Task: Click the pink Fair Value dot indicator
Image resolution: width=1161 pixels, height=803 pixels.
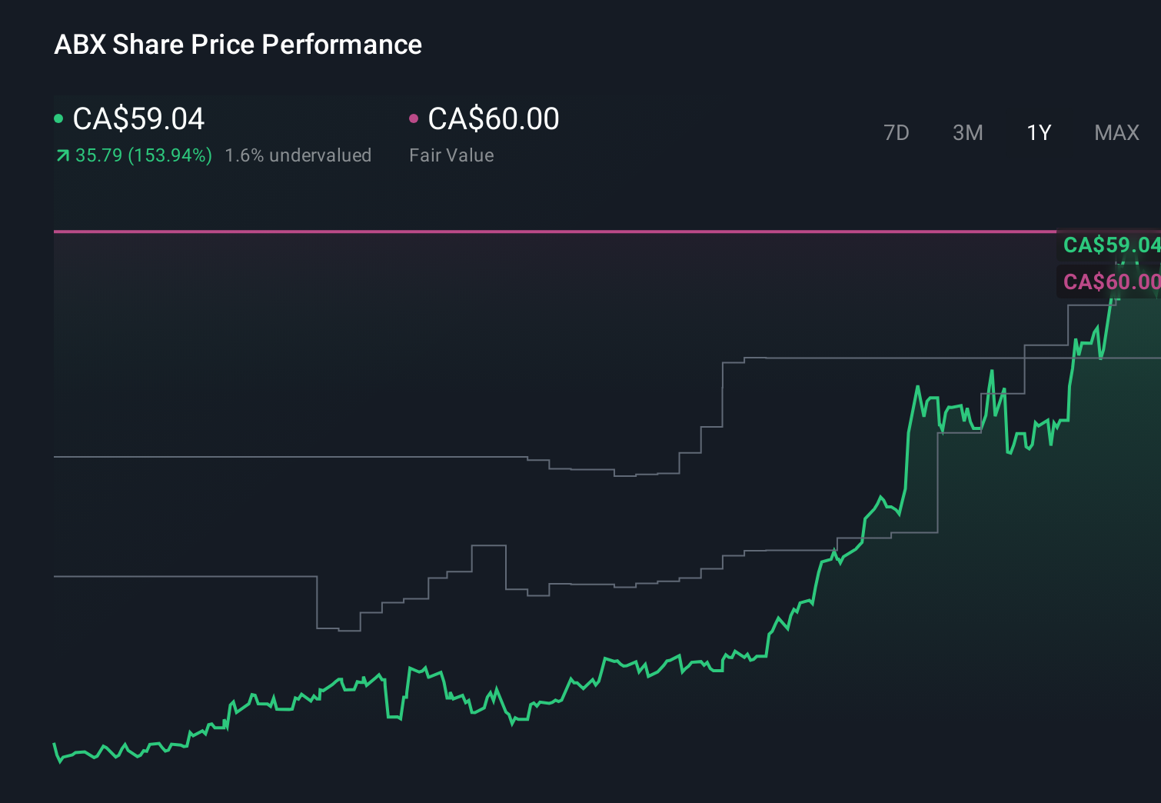Action: [415, 118]
